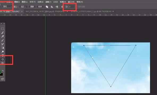Screen dimensions: 157x95
Task: Switch to the 135557124843_2.jpg document tab
Action: [91, 12]
